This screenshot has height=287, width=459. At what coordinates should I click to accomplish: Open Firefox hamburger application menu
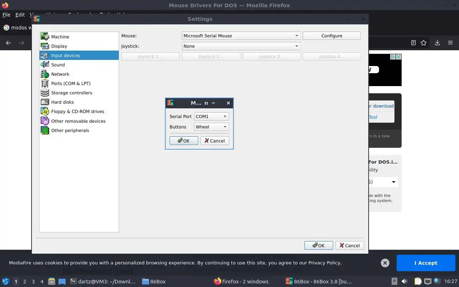(x=450, y=43)
